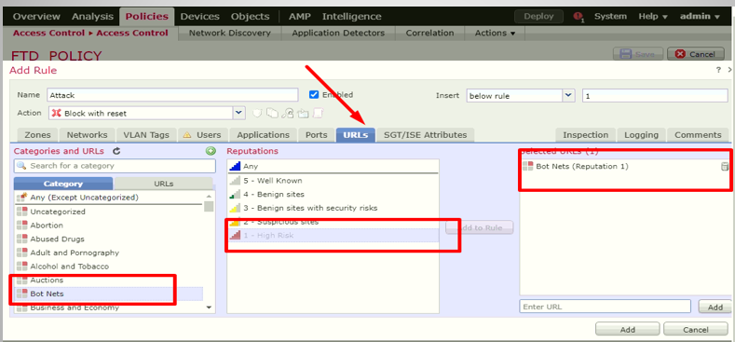The width and height of the screenshot is (735, 342).
Task: Click the Enter URL input field
Action: 605,307
